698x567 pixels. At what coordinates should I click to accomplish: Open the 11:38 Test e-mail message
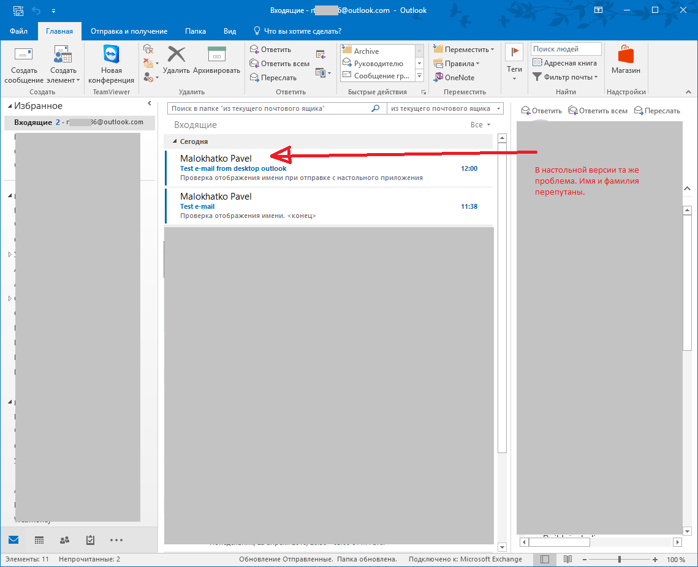tap(329, 206)
